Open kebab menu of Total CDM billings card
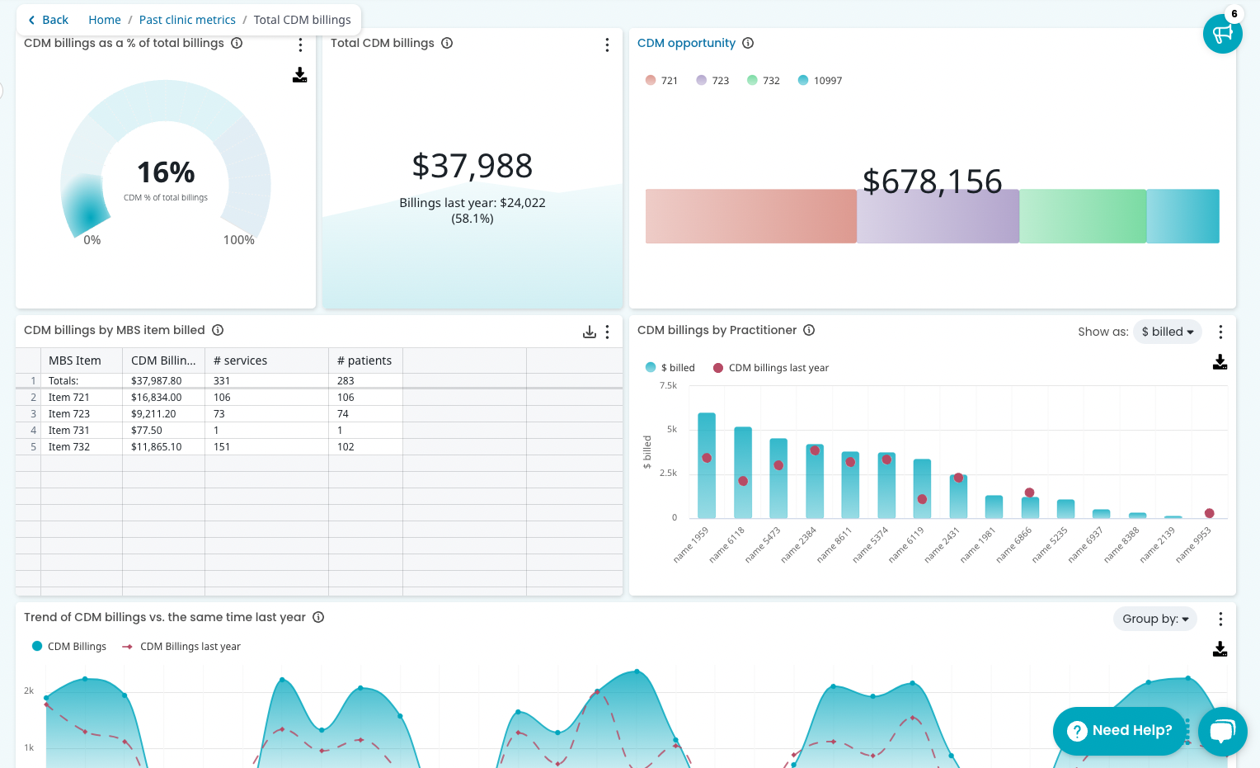This screenshot has height=768, width=1260. (607, 45)
